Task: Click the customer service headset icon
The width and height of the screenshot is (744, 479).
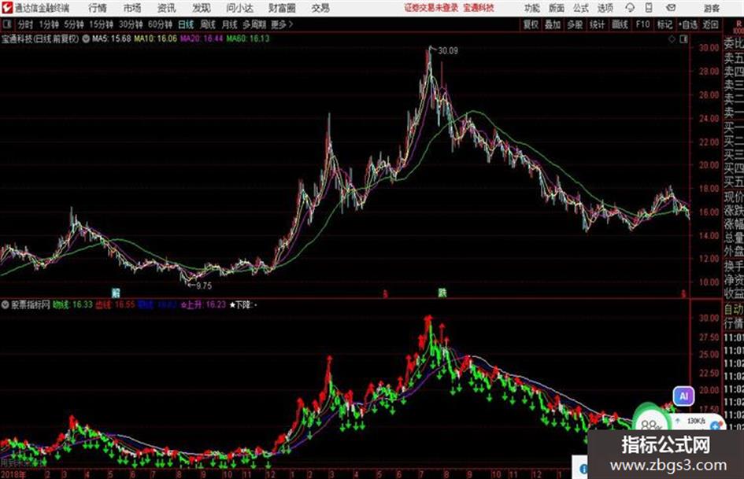Action: point(630,8)
